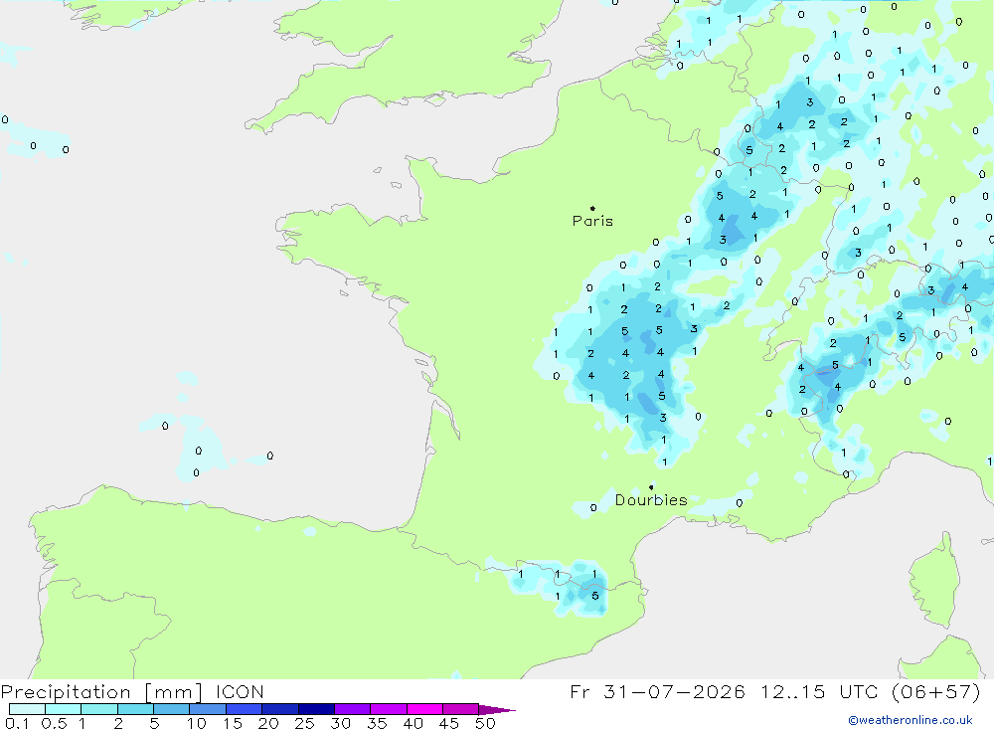Select the 40–45 mm magenta legend swatch

click(424, 709)
